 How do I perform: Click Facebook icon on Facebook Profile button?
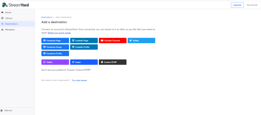[x=44, y=53]
